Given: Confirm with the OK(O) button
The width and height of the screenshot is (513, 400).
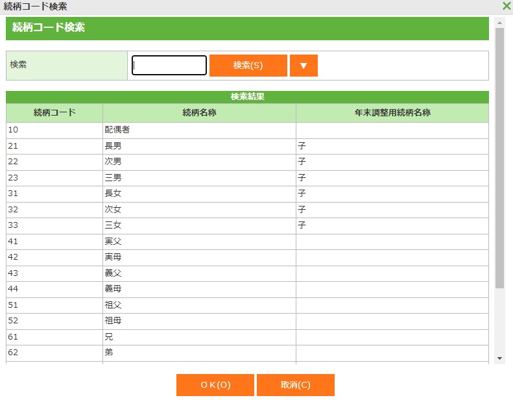Looking at the screenshot, I should [215, 385].
